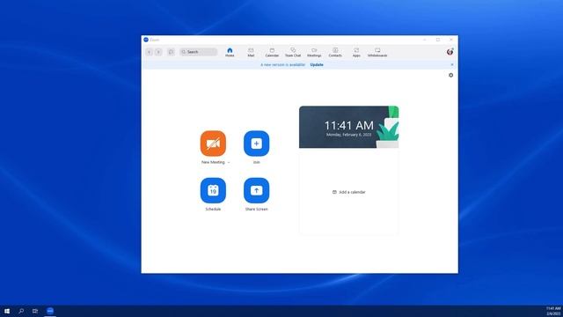
Task: Go forward with the navigation arrow
Action: (x=158, y=52)
